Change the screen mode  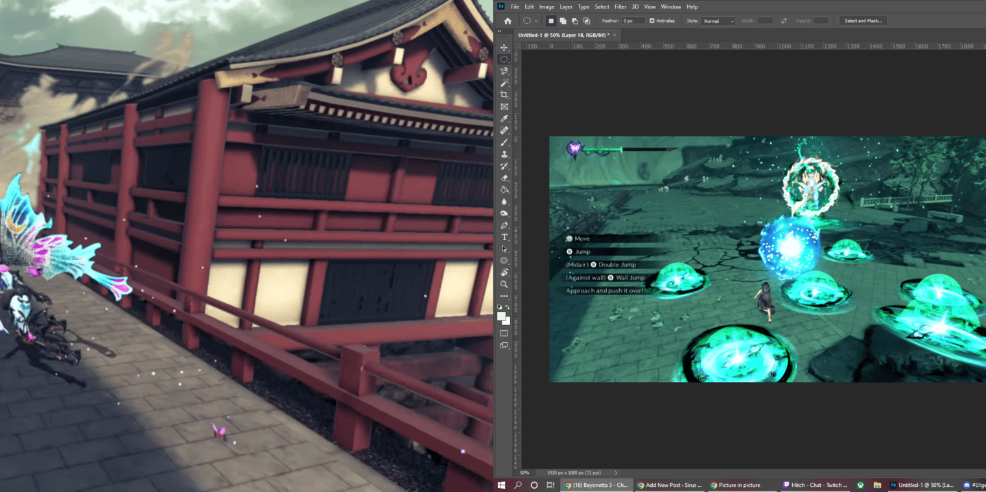point(504,346)
